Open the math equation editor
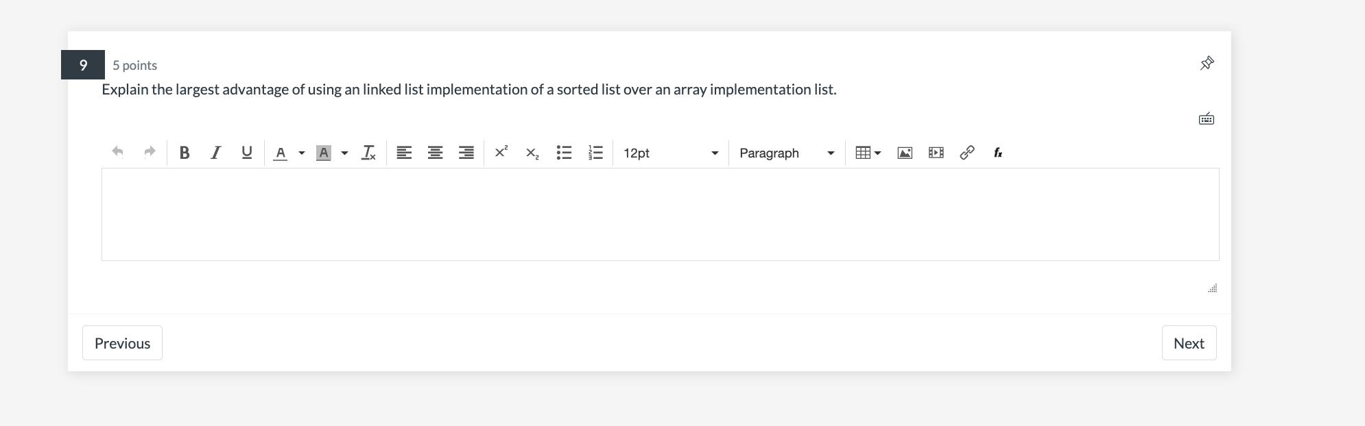1365x426 pixels. (998, 153)
